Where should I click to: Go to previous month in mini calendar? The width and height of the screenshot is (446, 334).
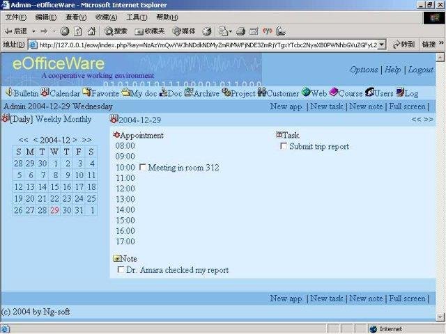(36, 140)
